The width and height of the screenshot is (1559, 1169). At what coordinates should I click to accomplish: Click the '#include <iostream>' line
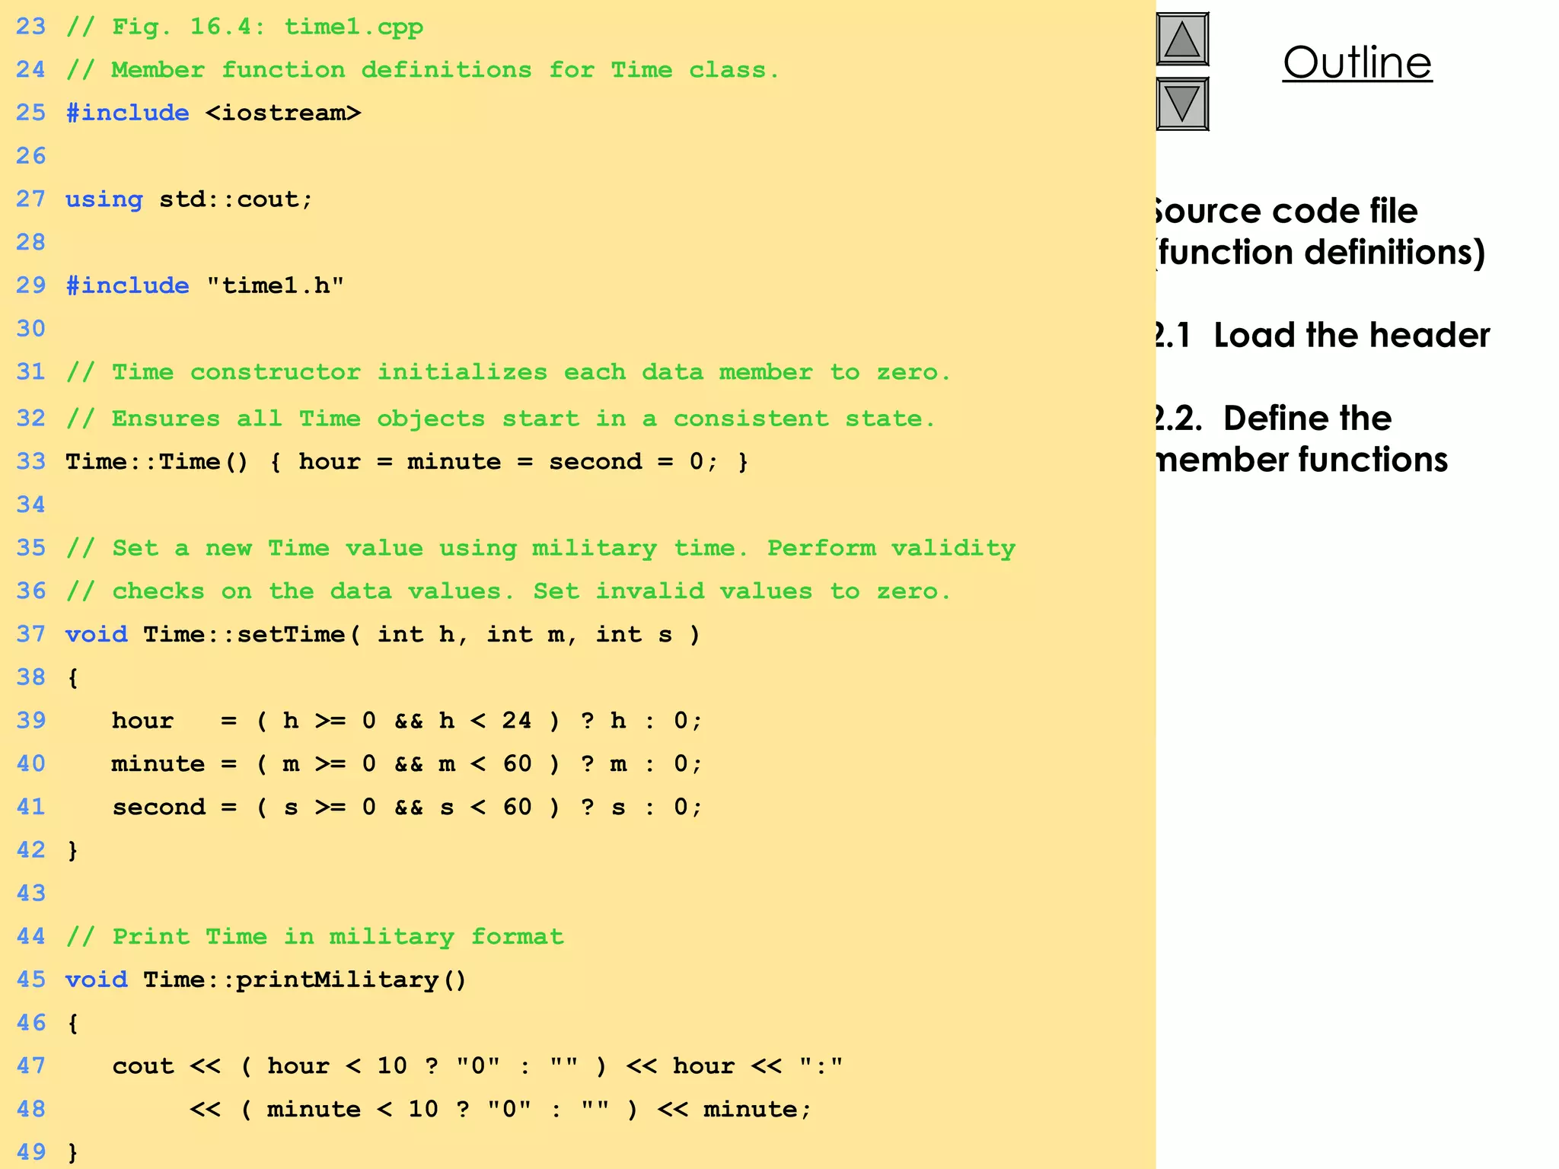tap(213, 113)
